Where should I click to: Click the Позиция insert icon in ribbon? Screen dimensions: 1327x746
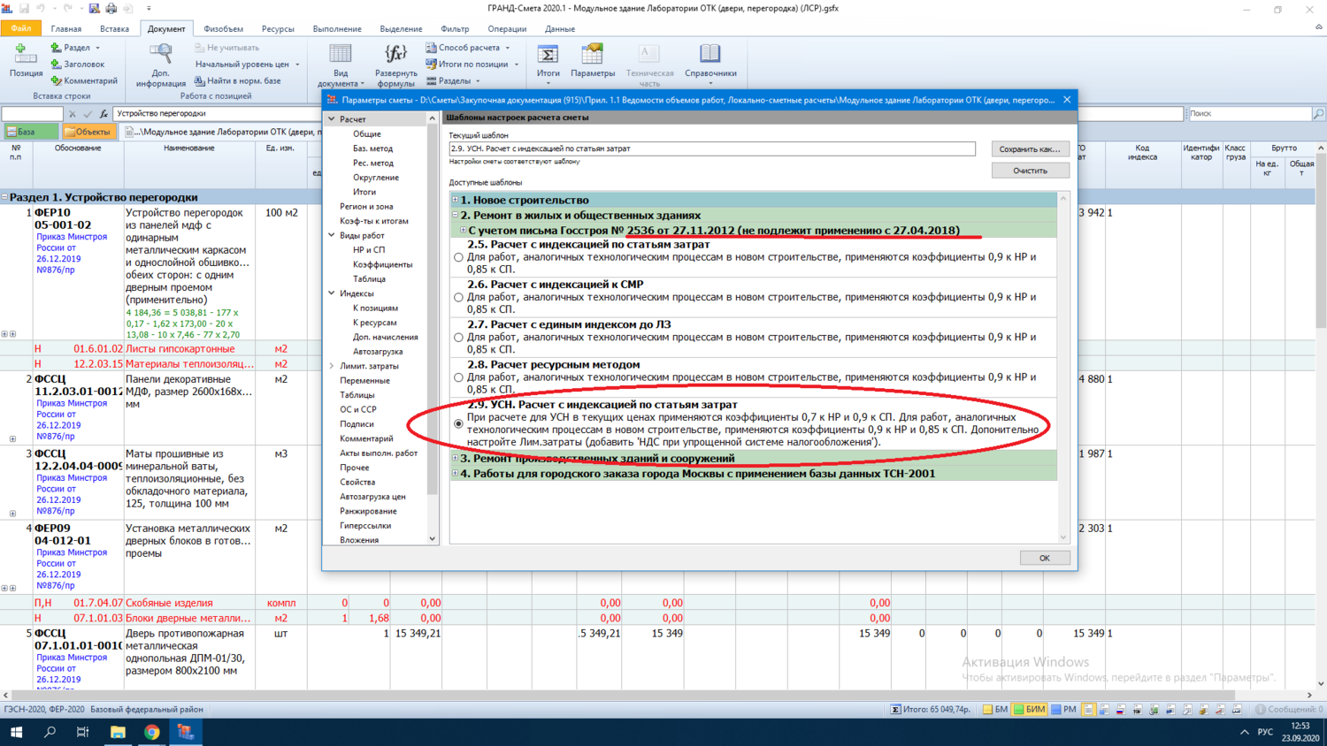point(26,55)
